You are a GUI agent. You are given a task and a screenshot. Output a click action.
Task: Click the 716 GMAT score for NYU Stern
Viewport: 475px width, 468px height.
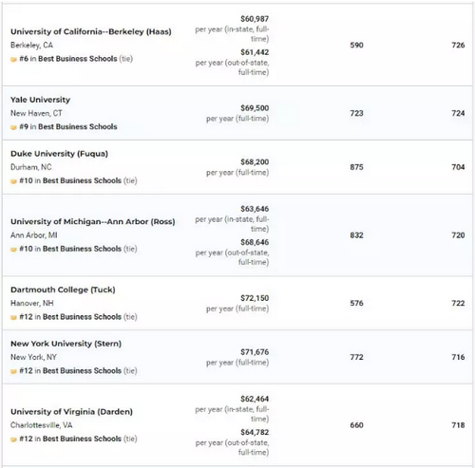coord(458,357)
